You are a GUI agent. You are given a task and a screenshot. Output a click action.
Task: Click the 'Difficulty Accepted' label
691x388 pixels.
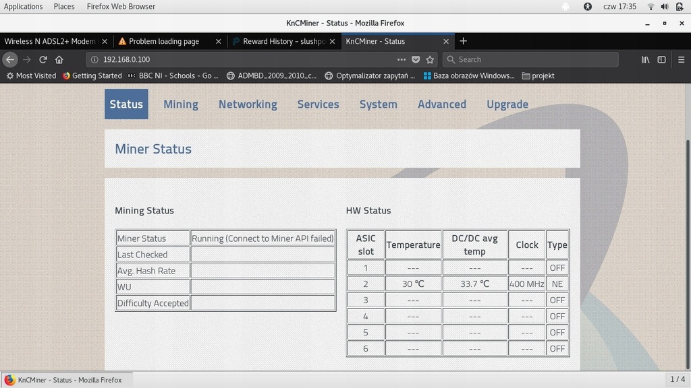[x=153, y=303]
